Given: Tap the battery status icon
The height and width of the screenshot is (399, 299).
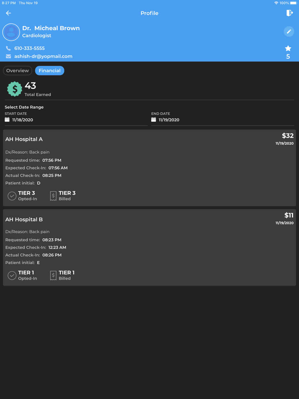Looking at the screenshot, I should 293,3.
